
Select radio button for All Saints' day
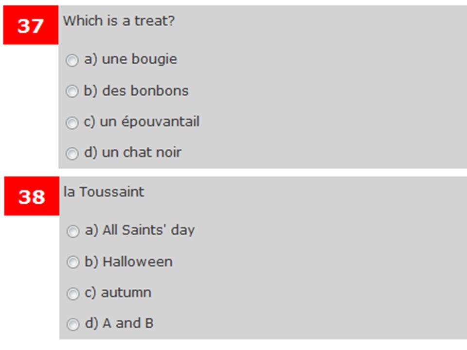(x=73, y=231)
